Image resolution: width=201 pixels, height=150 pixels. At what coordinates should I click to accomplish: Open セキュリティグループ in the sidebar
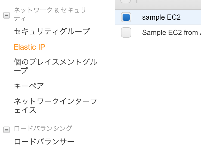(52, 31)
